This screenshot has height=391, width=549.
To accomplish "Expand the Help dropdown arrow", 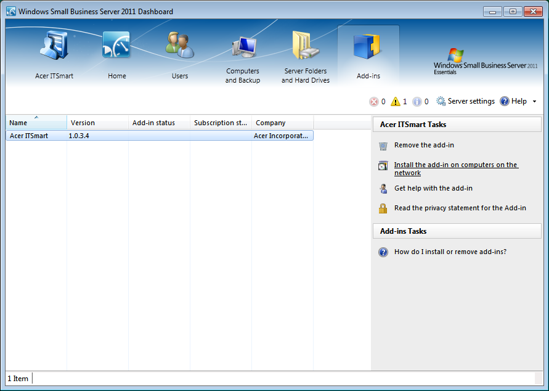I will pos(534,102).
